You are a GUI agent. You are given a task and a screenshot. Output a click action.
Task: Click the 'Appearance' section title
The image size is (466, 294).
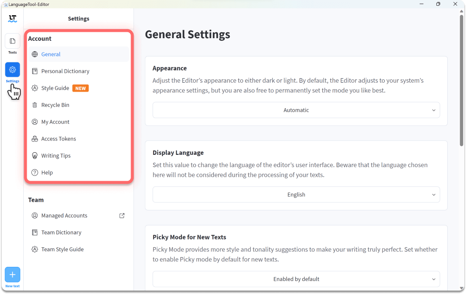coord(170,68)
